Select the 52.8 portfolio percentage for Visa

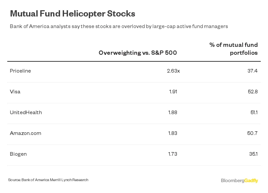coord(252,92)
